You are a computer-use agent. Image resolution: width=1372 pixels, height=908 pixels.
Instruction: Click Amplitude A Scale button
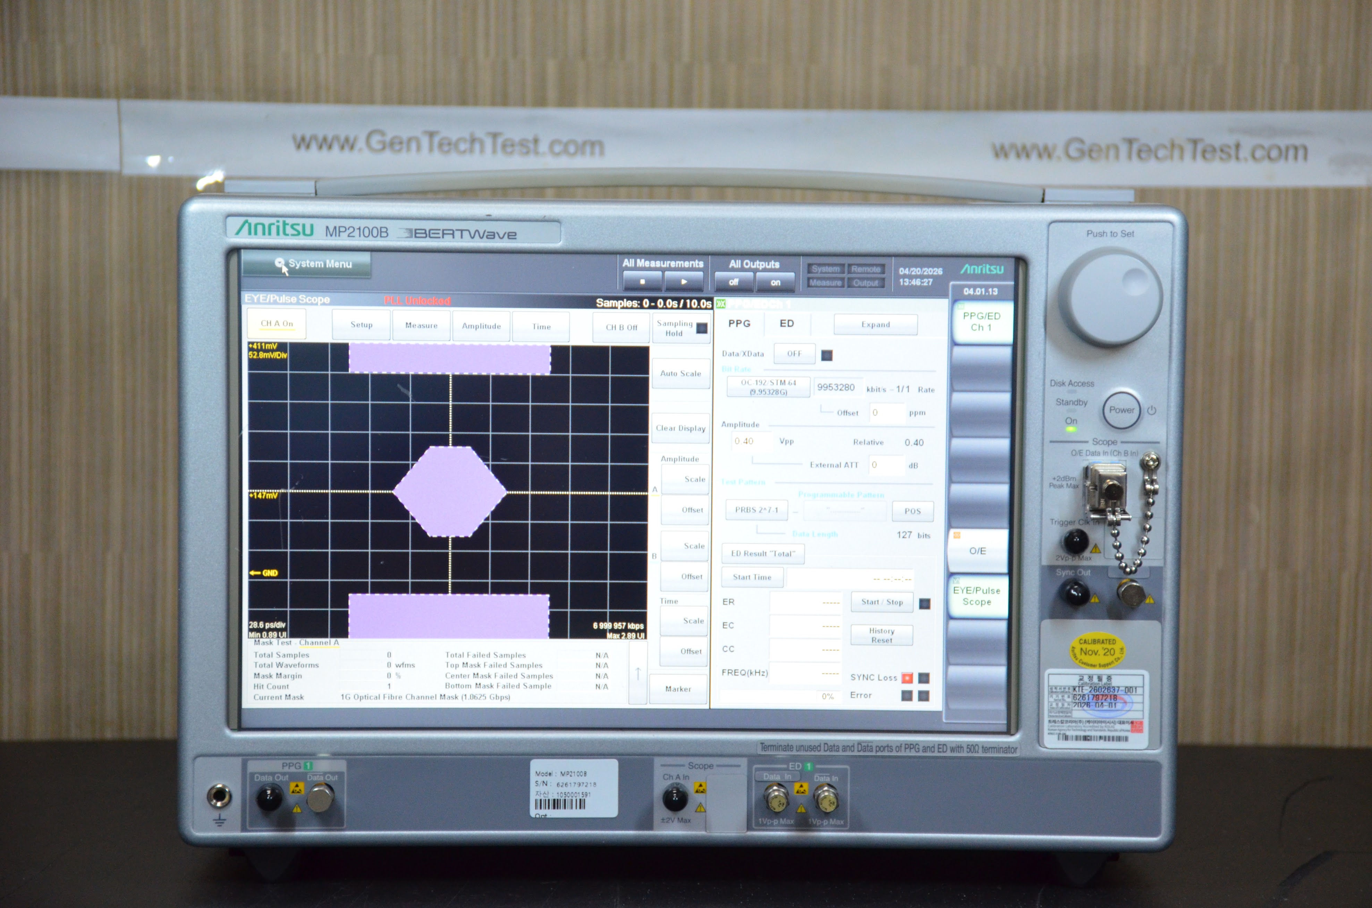point(685,479)
